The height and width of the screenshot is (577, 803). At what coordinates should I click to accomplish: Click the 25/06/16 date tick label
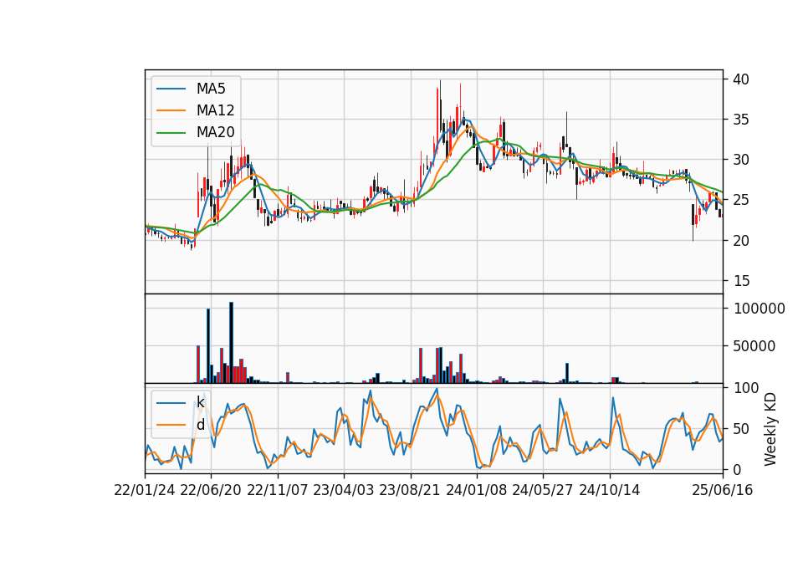[723, 490]
